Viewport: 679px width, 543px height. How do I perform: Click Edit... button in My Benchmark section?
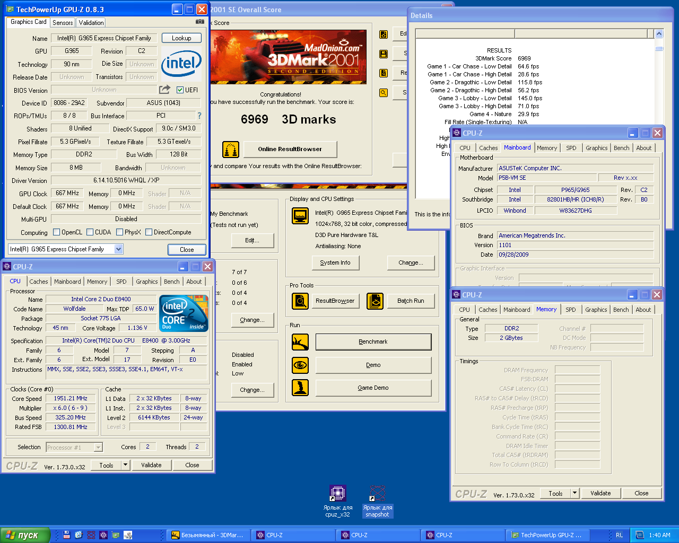(x=253, y=240)
